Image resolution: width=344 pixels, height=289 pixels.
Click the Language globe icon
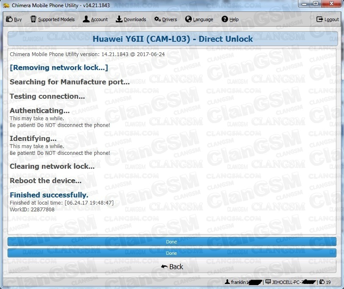coord(188,19)
